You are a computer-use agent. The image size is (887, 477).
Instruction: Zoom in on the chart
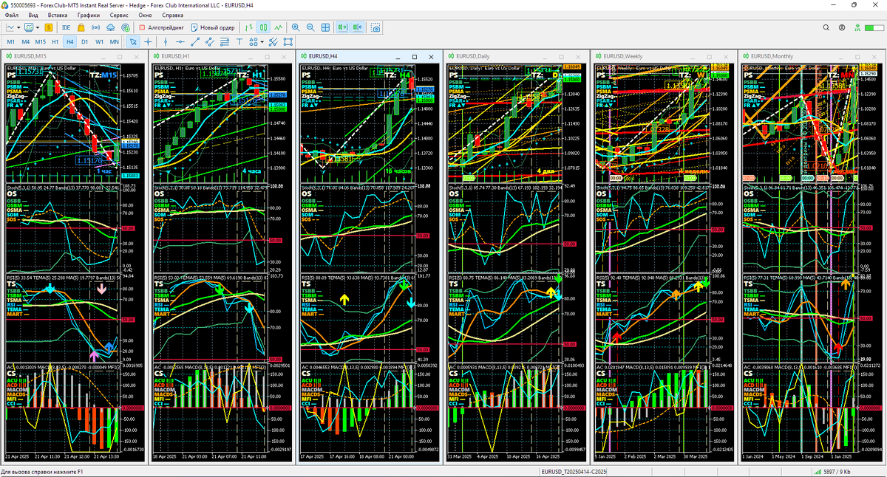[296, 27]
